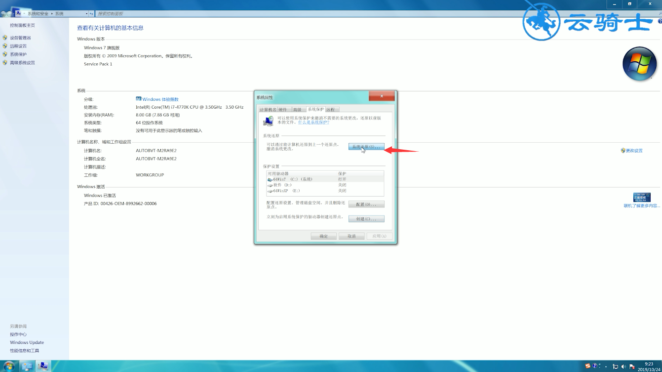Select the 64Win7 (C:) (系统) drive row

tap(325, 179)
